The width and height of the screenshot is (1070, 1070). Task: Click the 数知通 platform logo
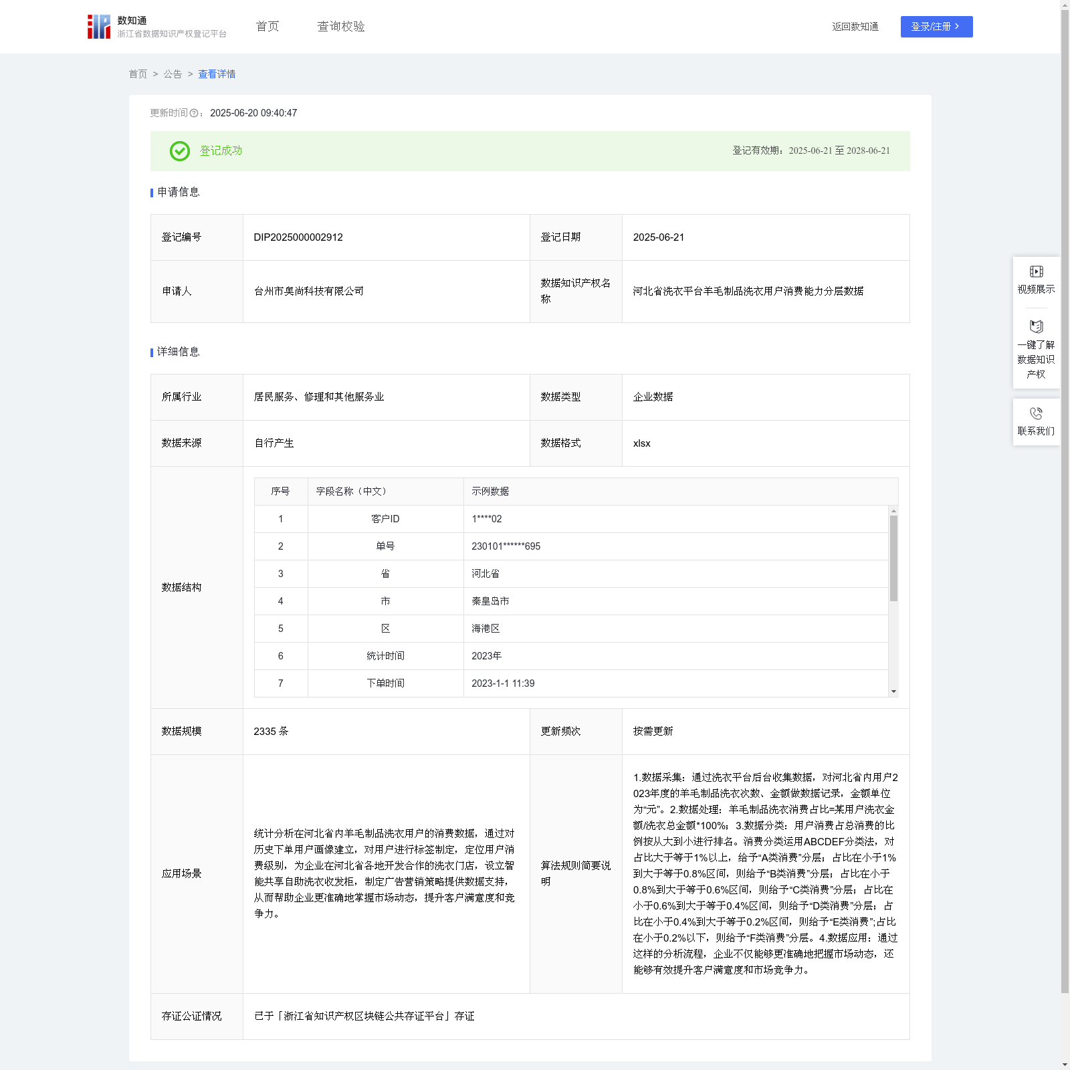click(99, 27)
